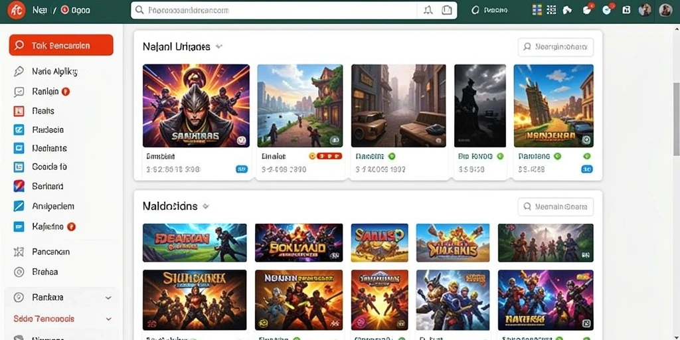
Task: Click the blue badge on the first card
Action: click(x=242, y=169)
